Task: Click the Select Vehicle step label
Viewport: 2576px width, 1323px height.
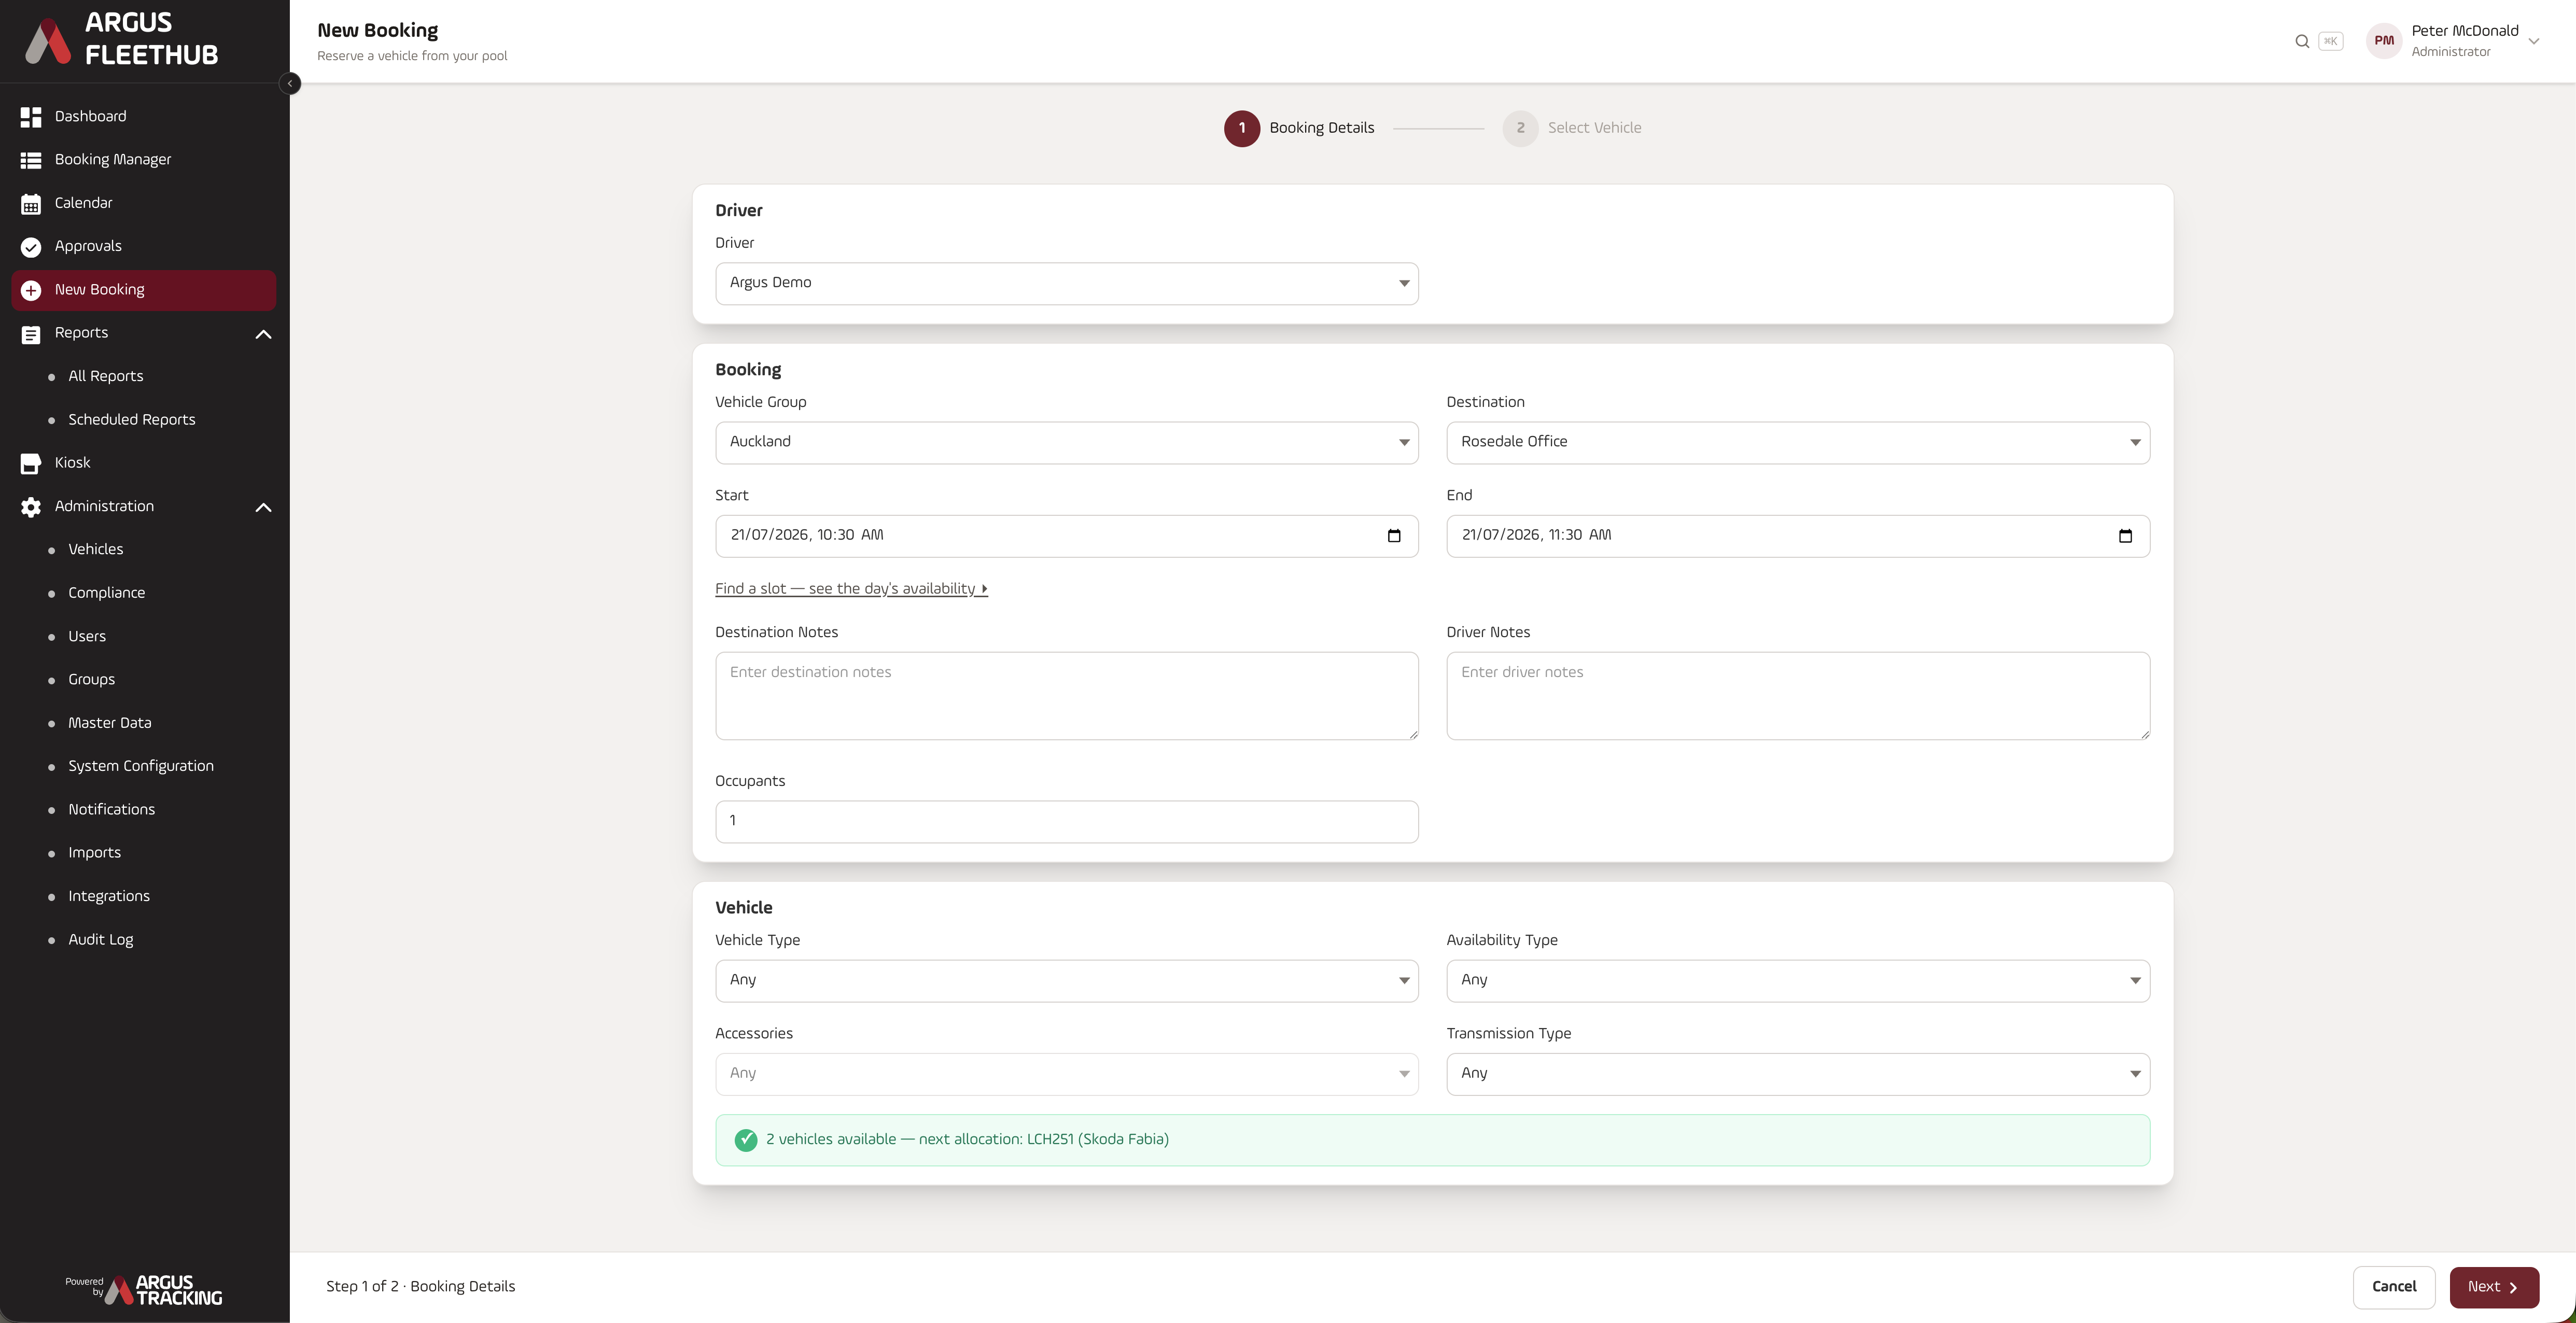Action: click(x=1594, y=128)
